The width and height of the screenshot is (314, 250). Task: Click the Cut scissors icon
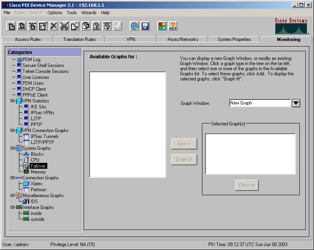click(64, 26)
